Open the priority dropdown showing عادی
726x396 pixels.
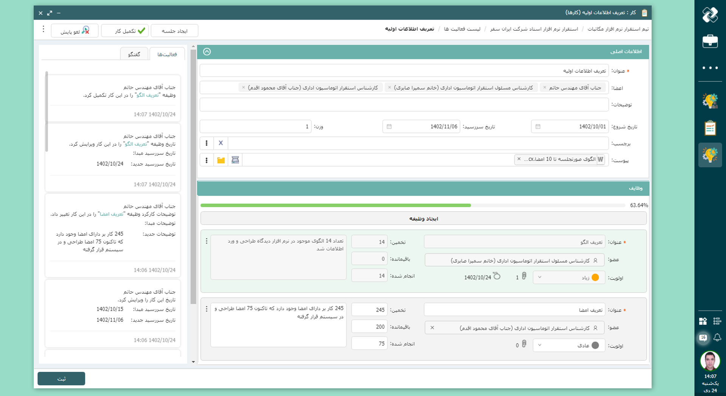568,345
